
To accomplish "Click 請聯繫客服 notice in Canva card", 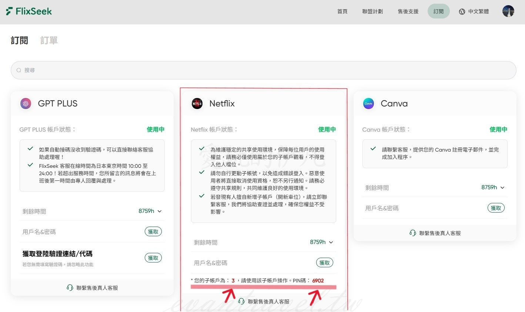I will 440,153.
